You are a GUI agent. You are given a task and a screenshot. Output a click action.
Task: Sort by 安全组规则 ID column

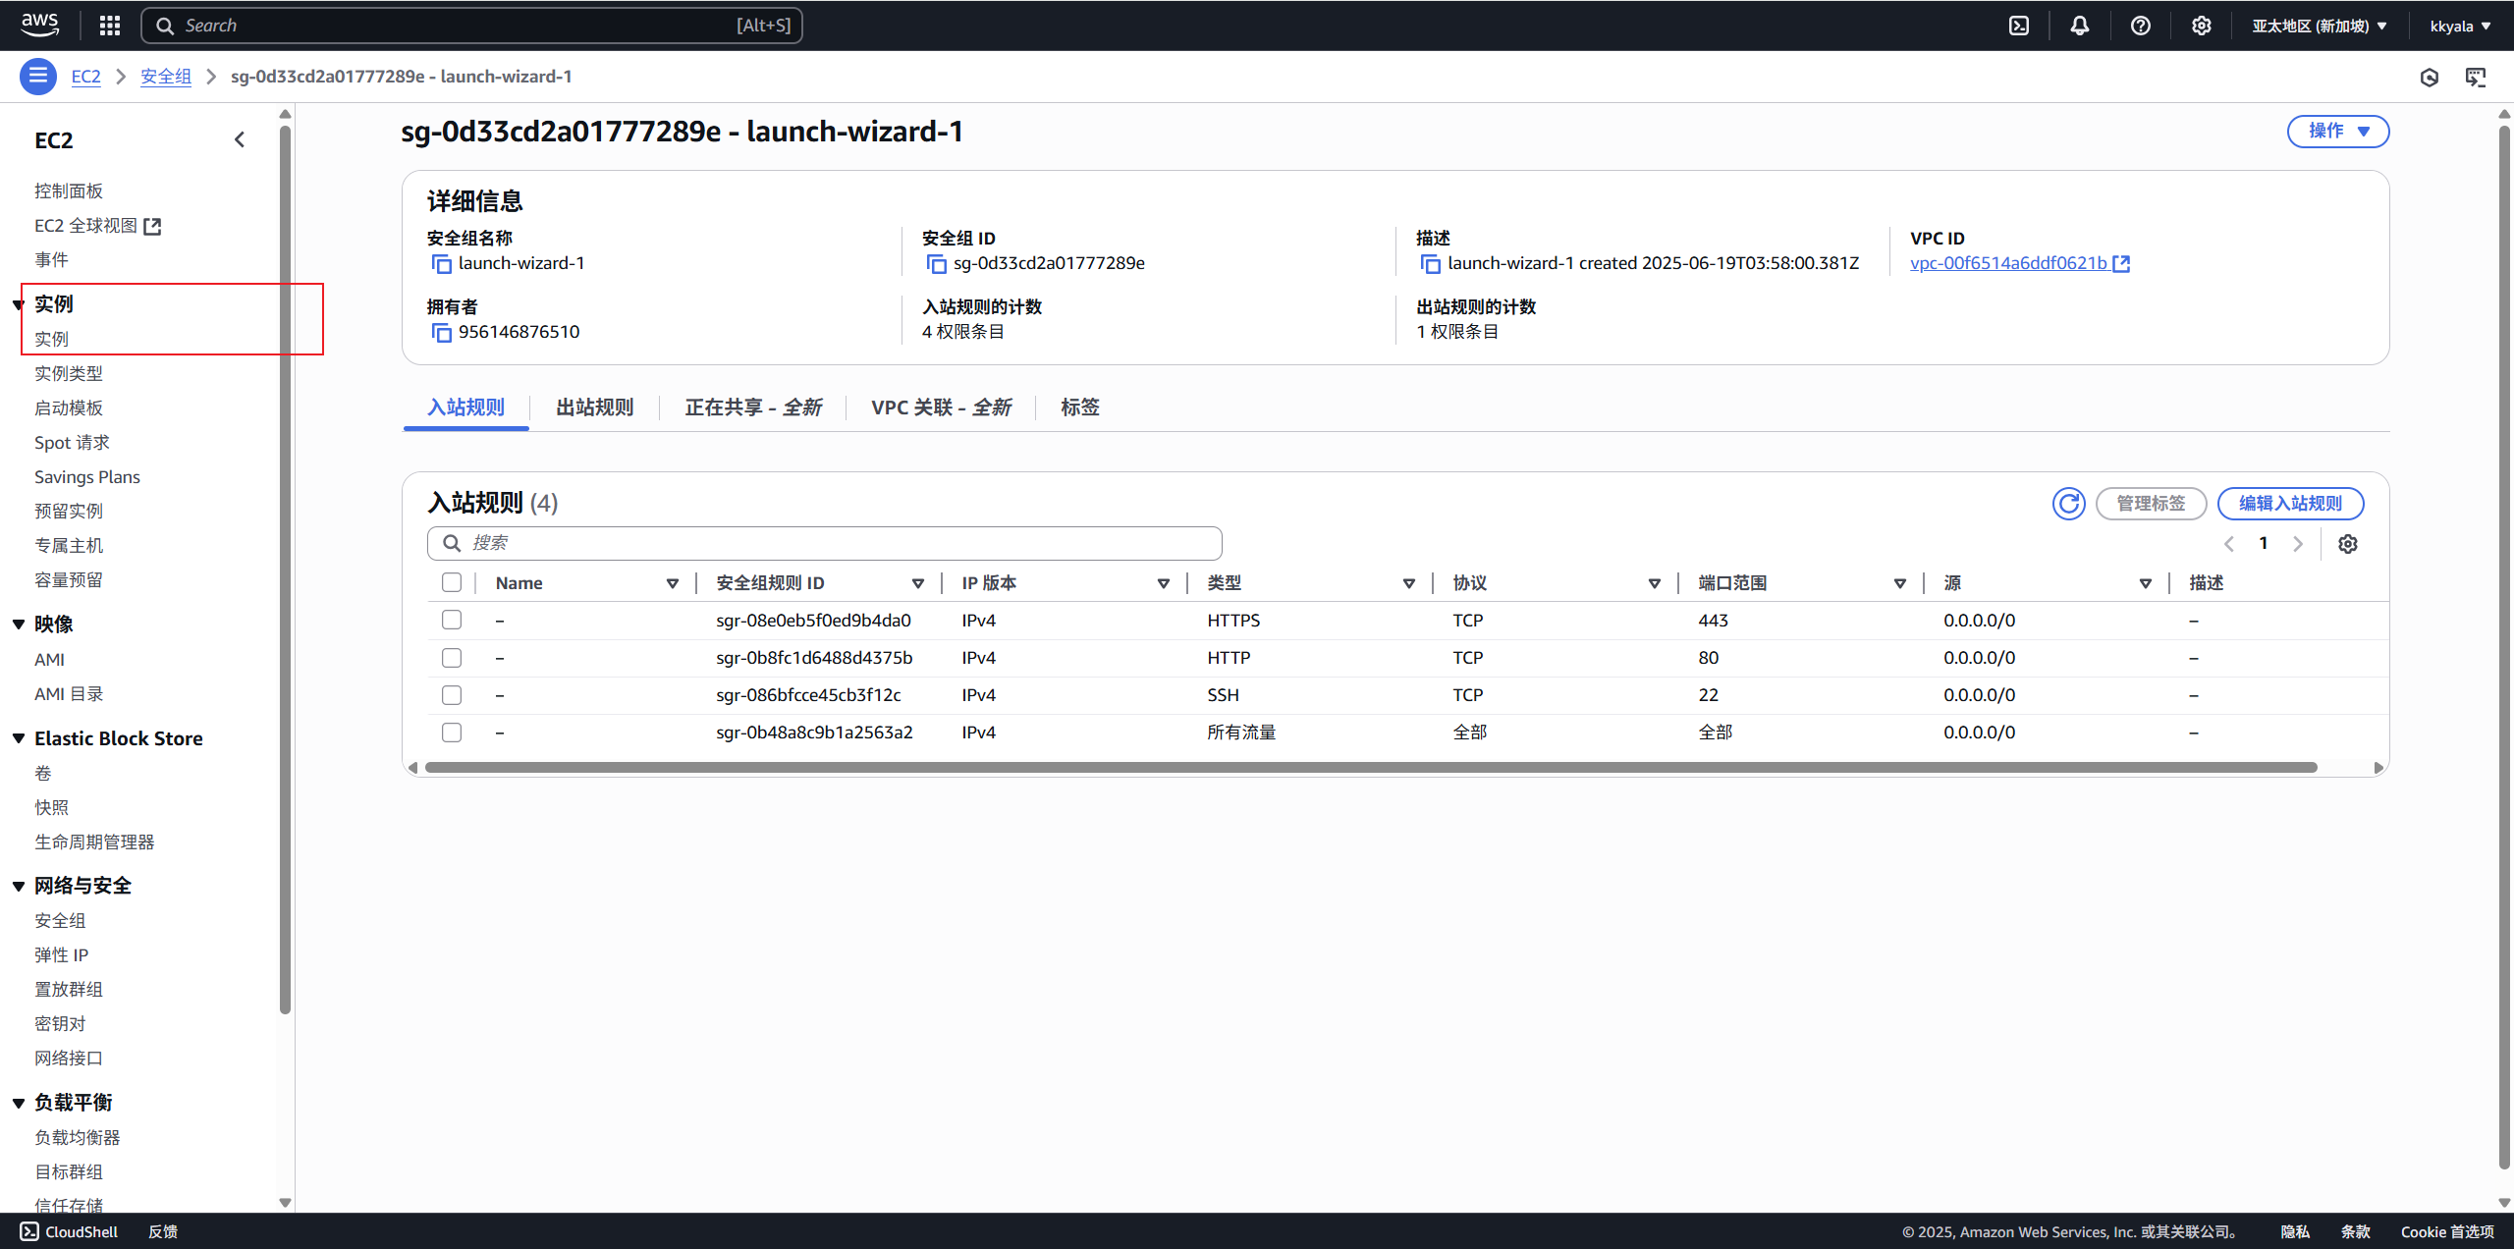point(918,583)
